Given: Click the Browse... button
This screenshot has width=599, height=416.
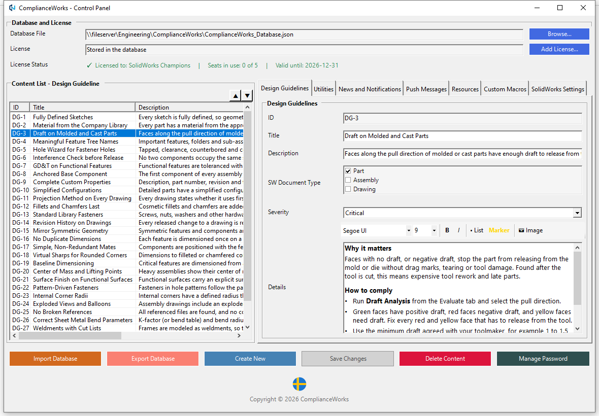Looking at the screenshot, I should click(559, 34).
